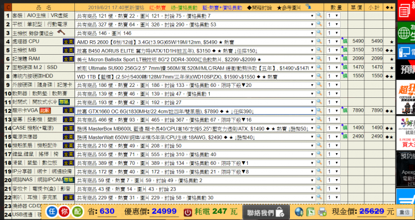The image size is (415, 220).
Task: Click the chat people icon in the header row
Action: point(308,6)
